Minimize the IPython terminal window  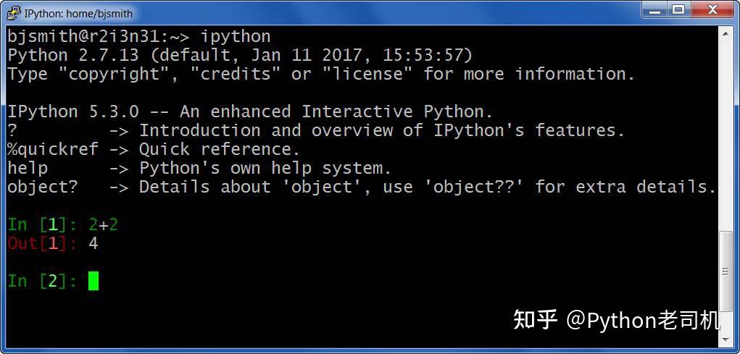point(655,10)
